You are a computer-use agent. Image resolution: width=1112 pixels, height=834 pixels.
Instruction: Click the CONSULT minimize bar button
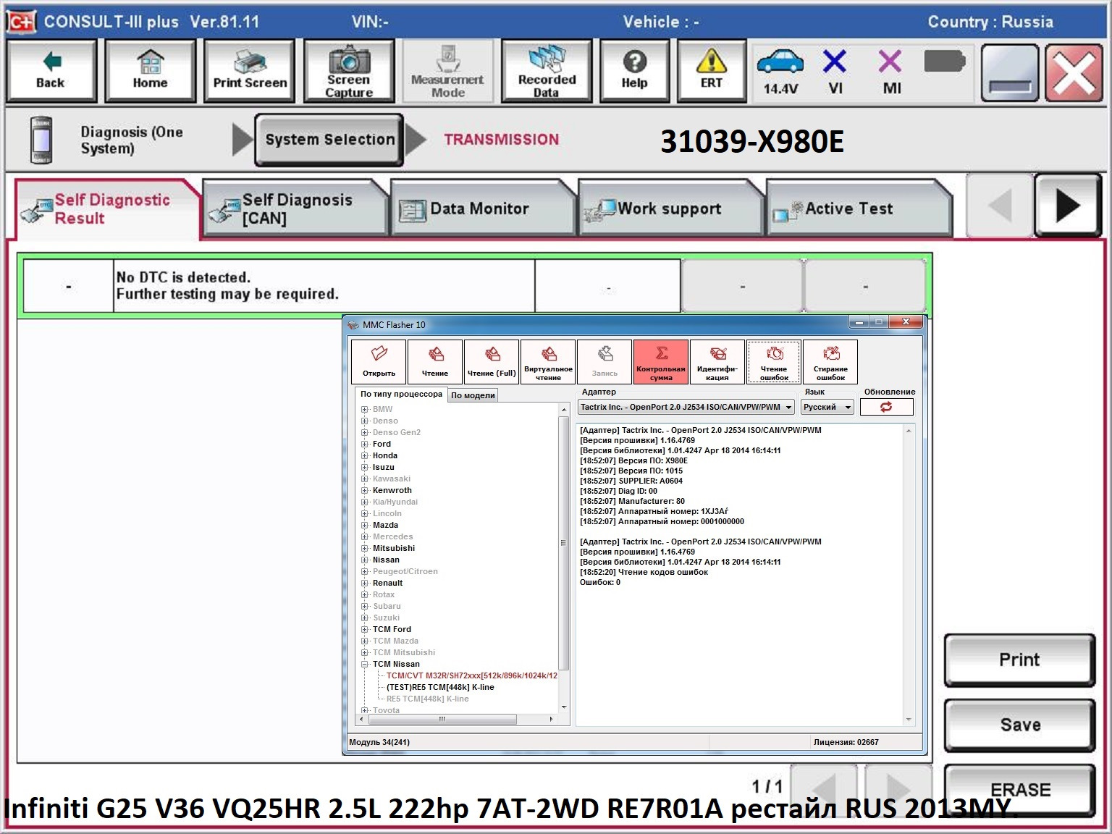pos(1010,72)
